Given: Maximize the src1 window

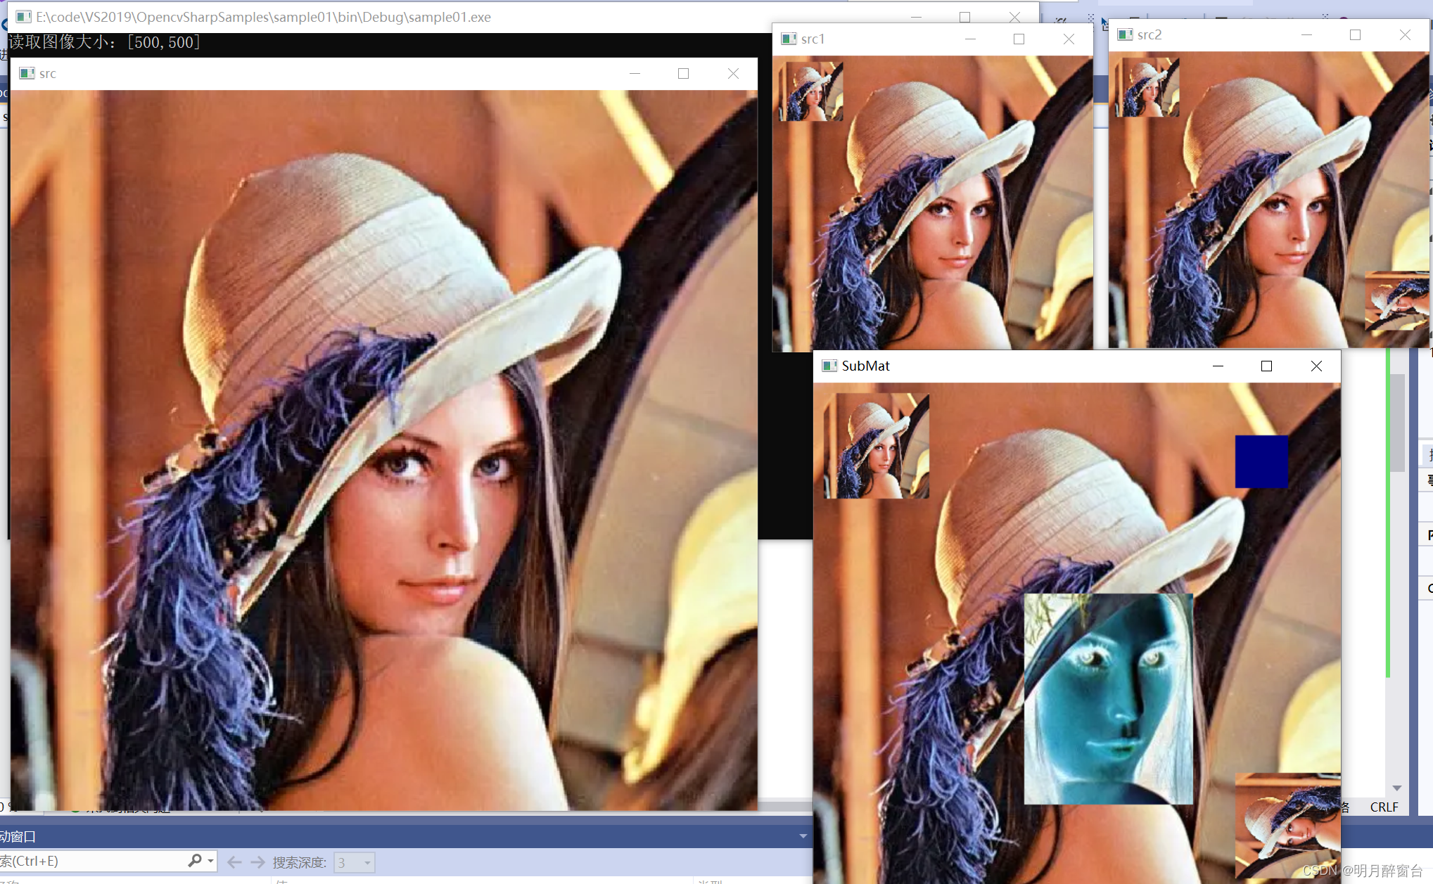Looking at the screenshot, I should pyautogui.click(x=1019, y=39).
